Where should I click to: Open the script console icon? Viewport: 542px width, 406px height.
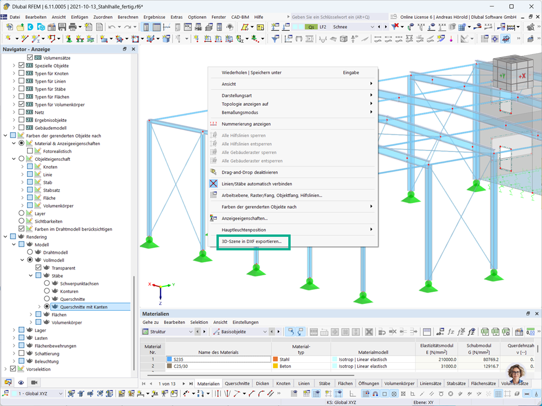pos(188,27)
